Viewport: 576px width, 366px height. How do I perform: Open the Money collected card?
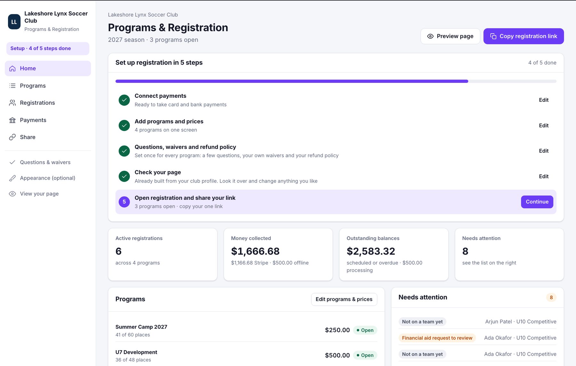point(278,254)
